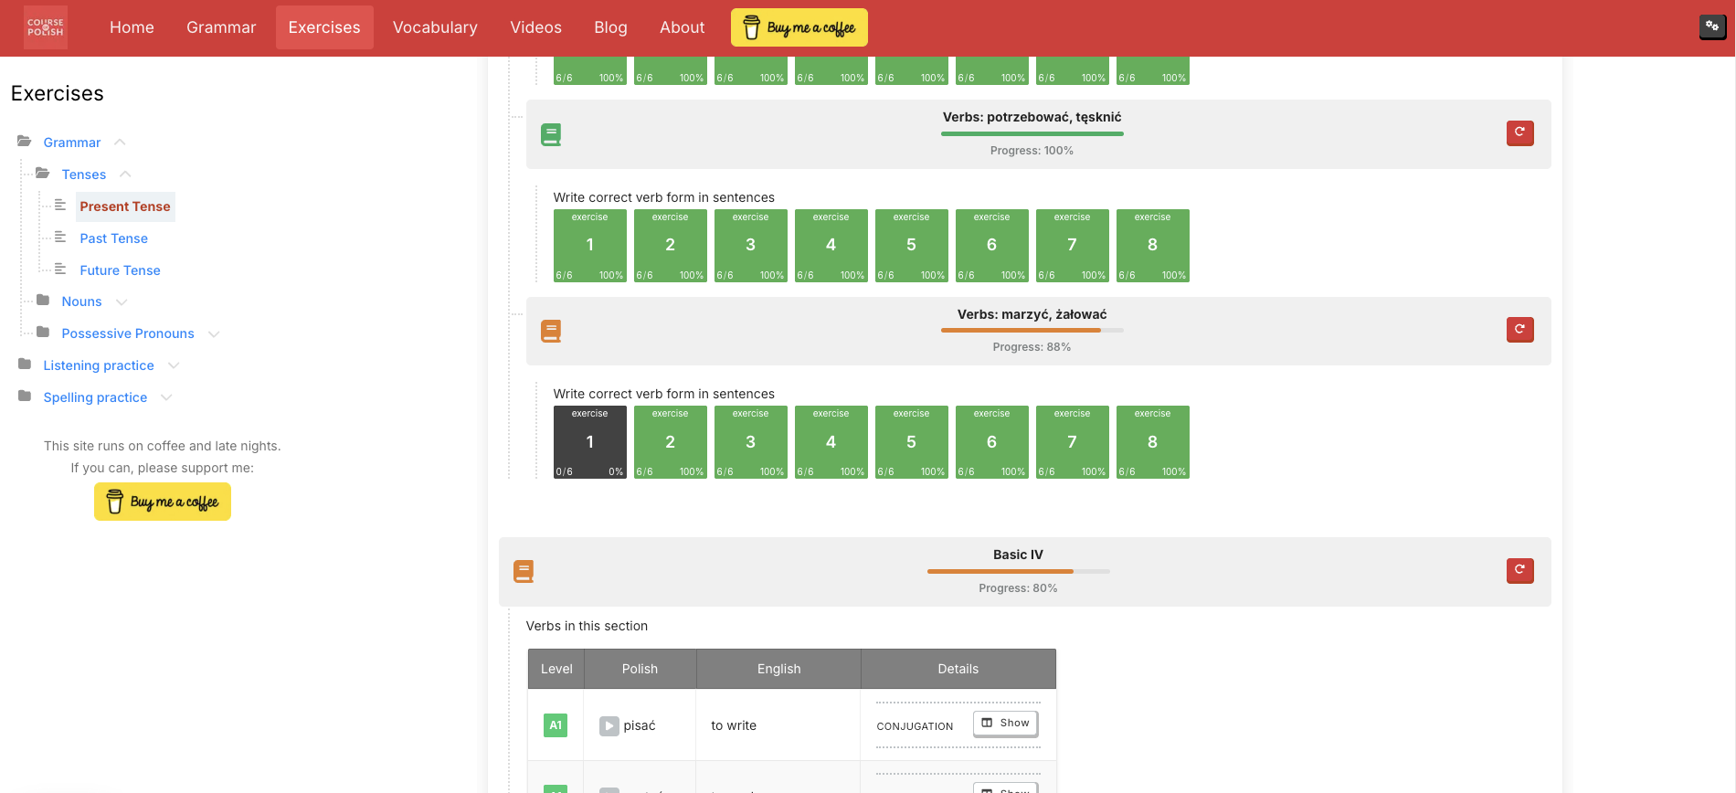Expand the Nouns folder
Screen dimensions: 1736x793
pos(122,301)
